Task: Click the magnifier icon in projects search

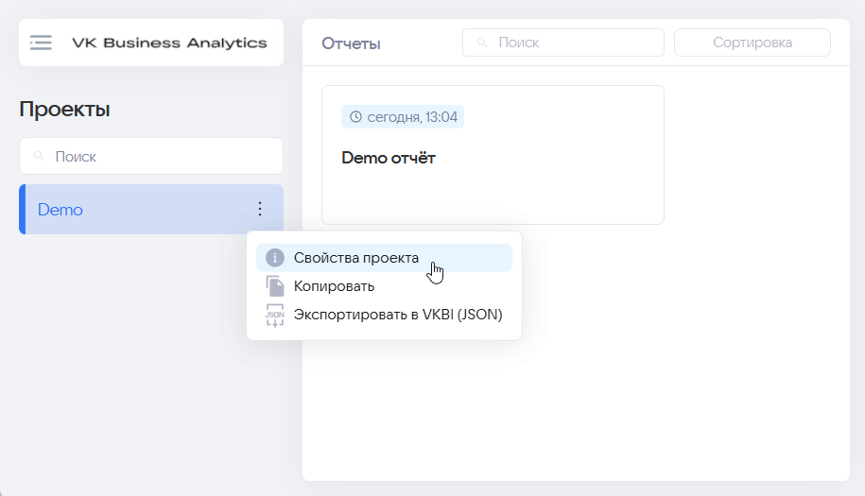Action: [39, 156]
